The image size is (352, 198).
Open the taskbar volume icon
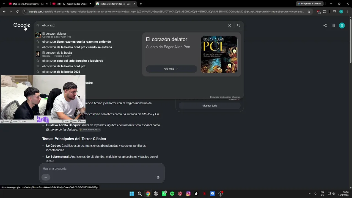point(334,194)
